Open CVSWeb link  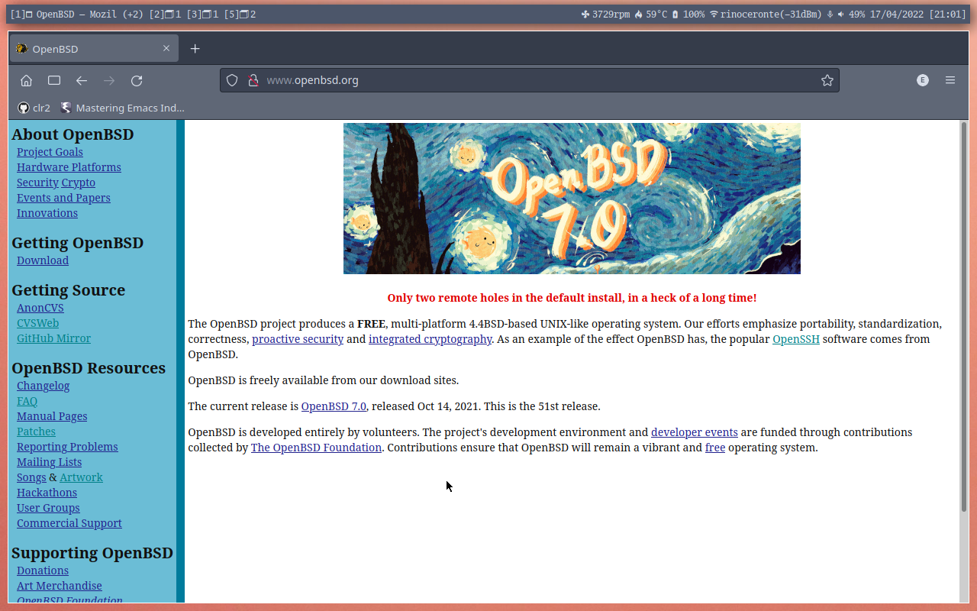(x=37, y=323)
